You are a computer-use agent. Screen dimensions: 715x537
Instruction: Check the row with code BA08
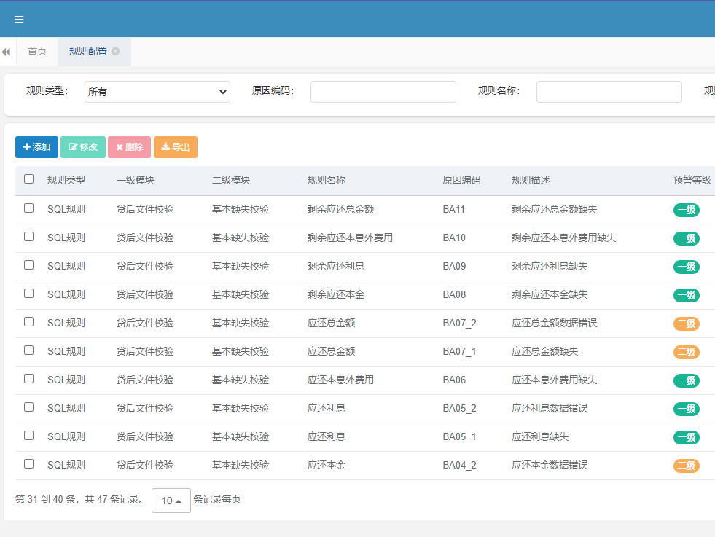coord(28,294)
